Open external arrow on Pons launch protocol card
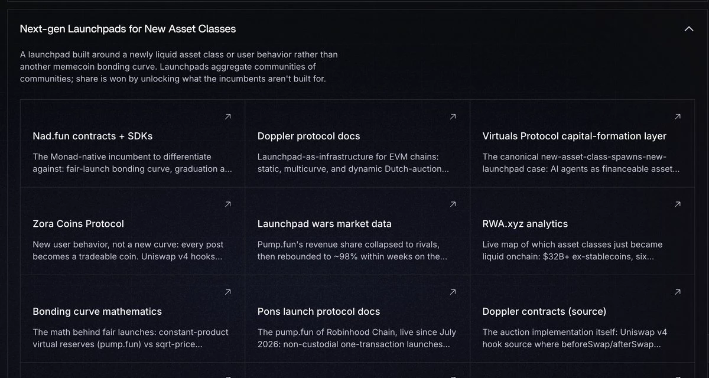Image resolution: width=709 pixels, height=378 pixels. (x=453, y=292)
